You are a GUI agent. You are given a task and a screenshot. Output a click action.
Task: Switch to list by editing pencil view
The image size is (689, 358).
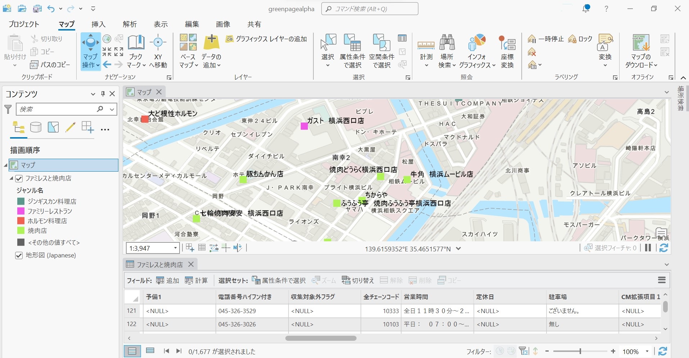click(71, 127)
